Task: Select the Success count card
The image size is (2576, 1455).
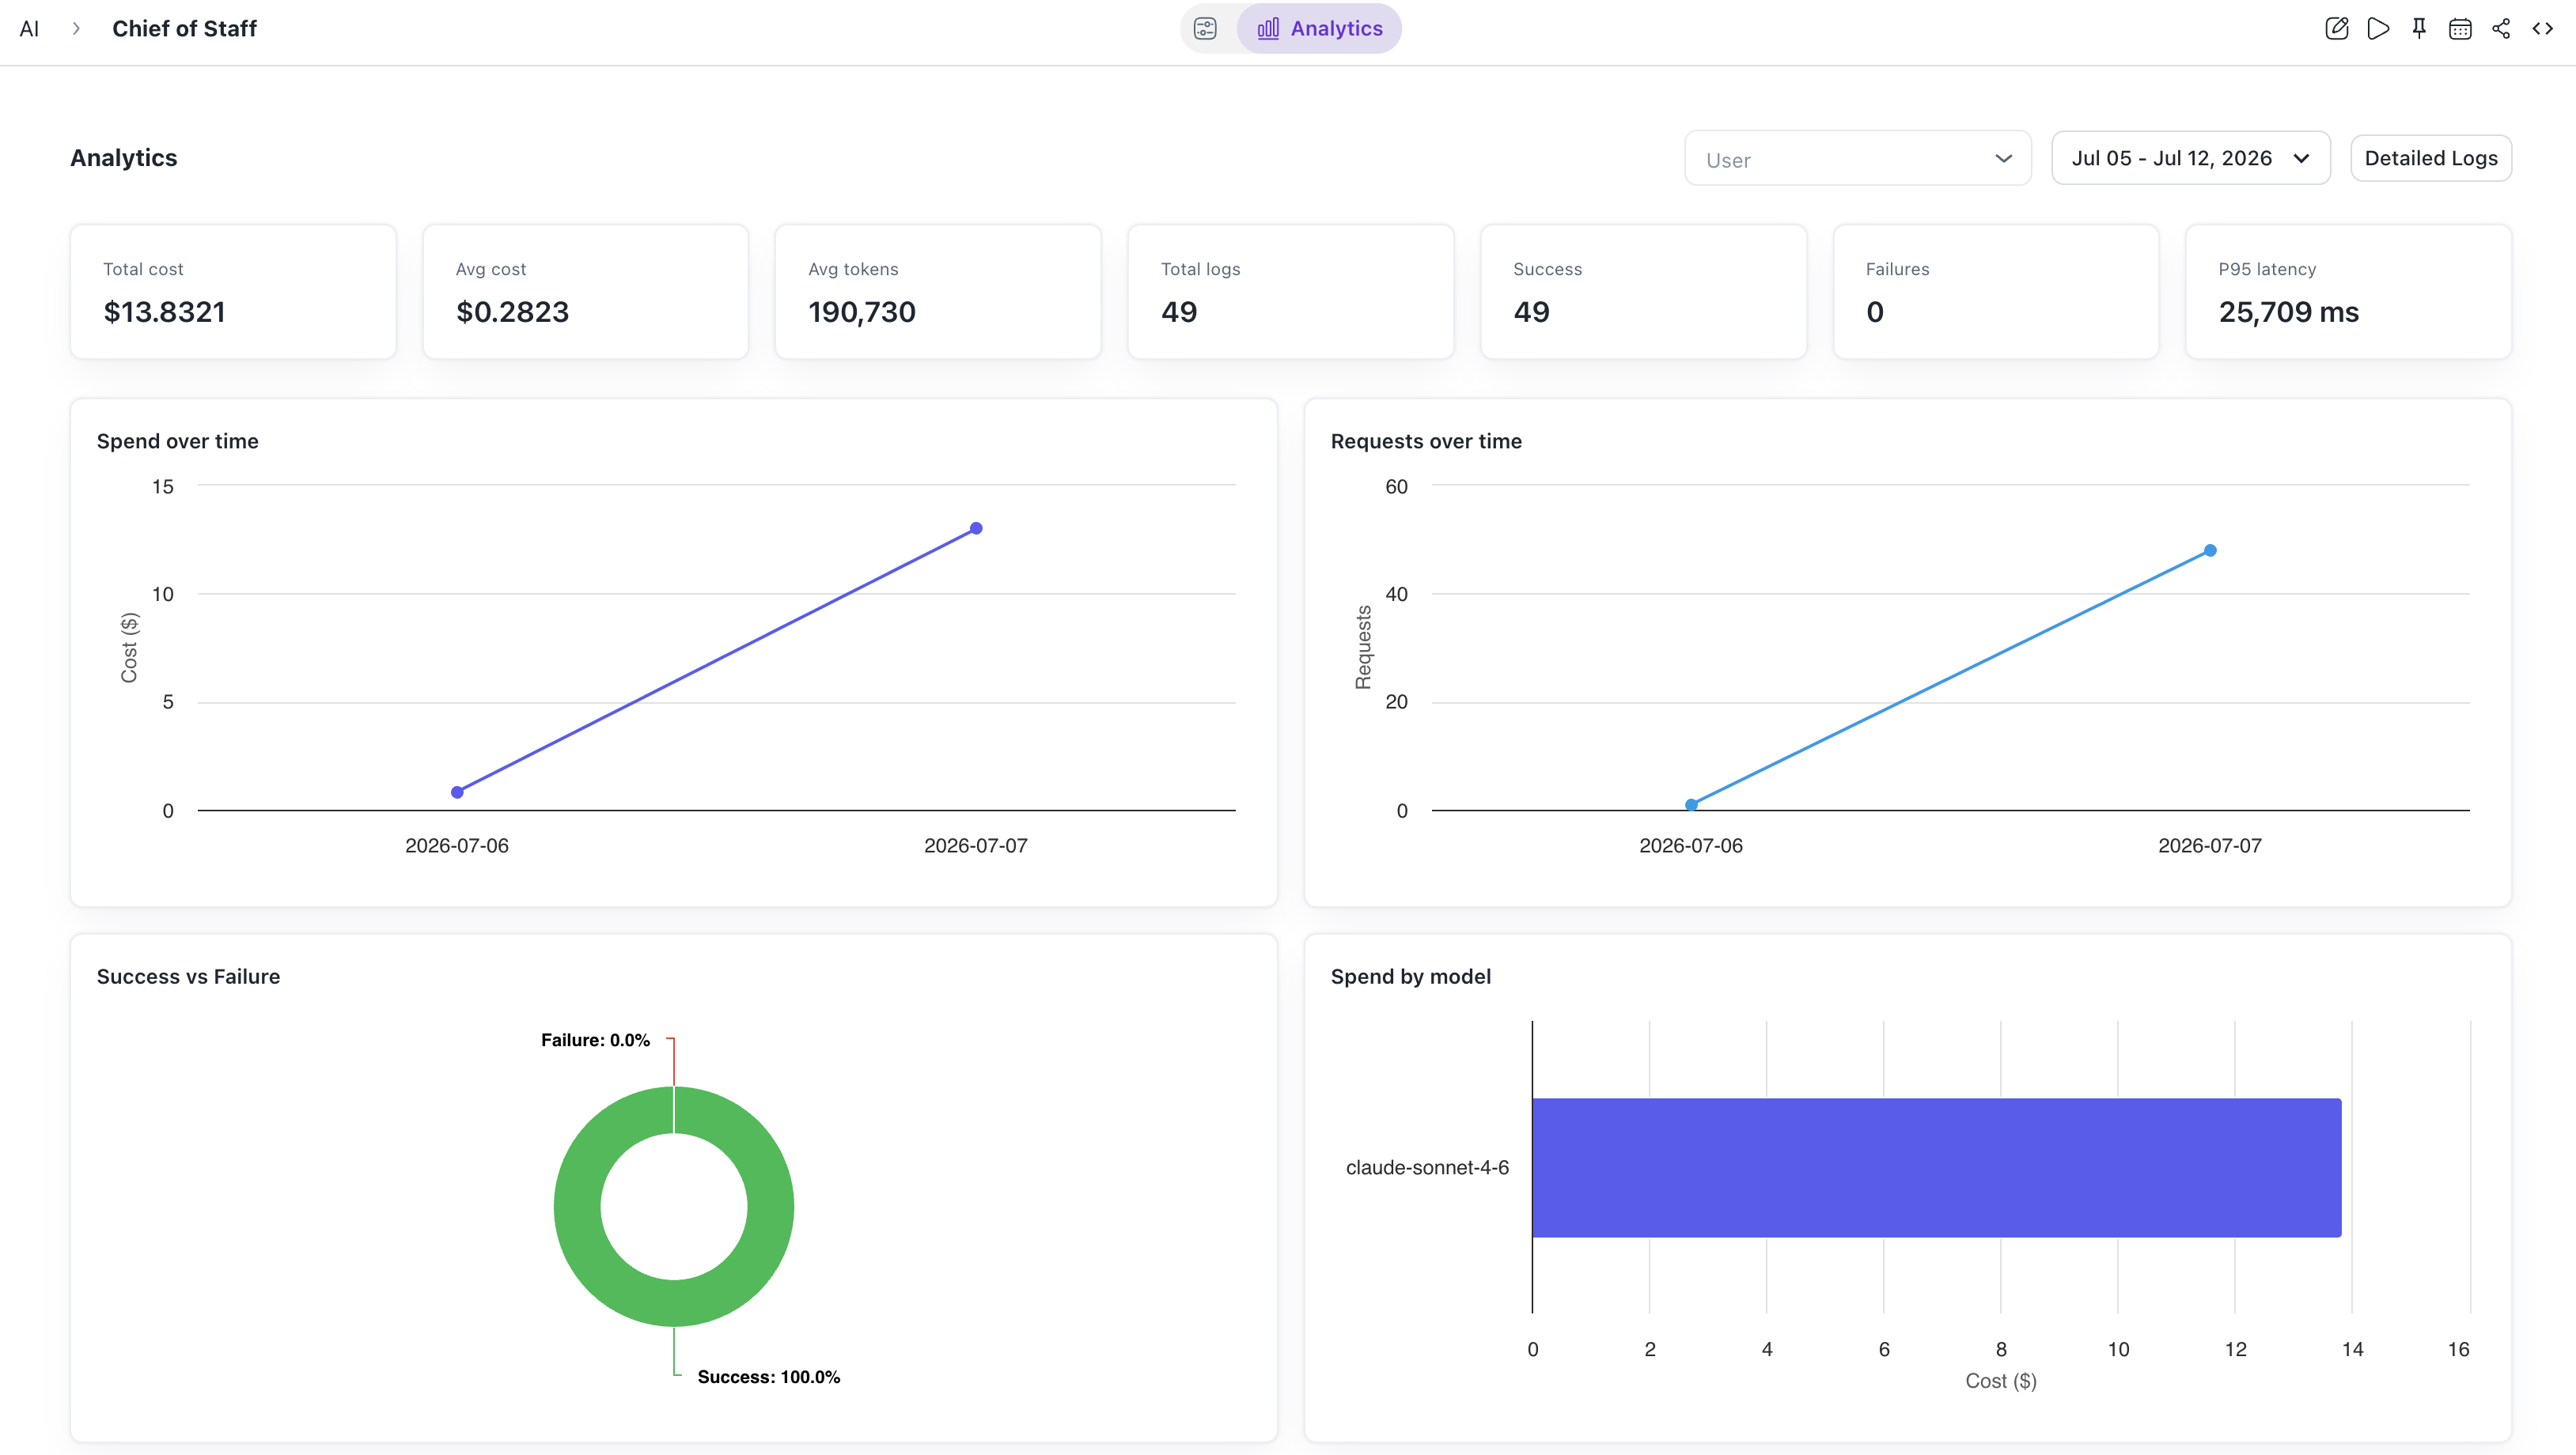Action: tap(1643, 291)
